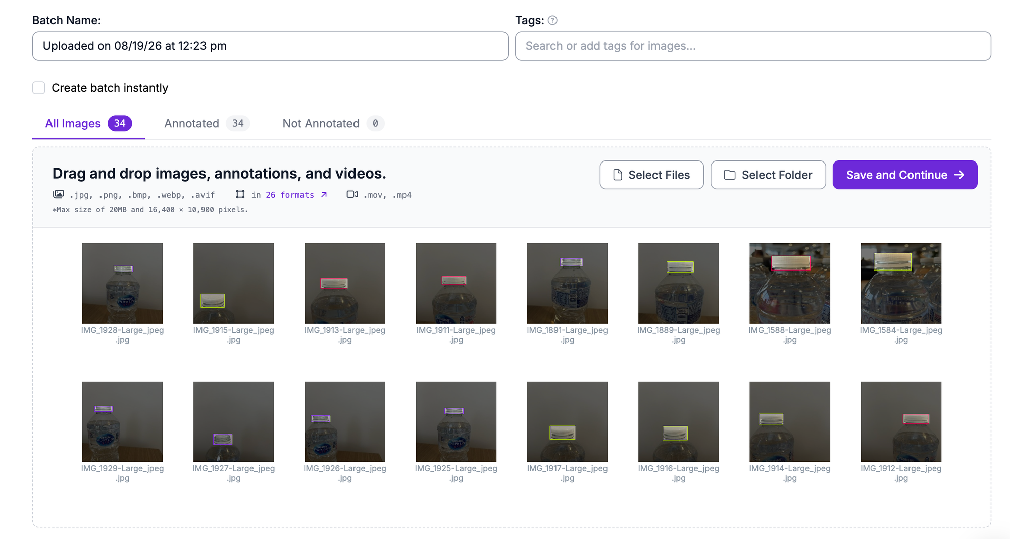The height and width of the screenshot is (539, 1010).
Task: Click the All Images count badge 34
Action: click(120, 123)
